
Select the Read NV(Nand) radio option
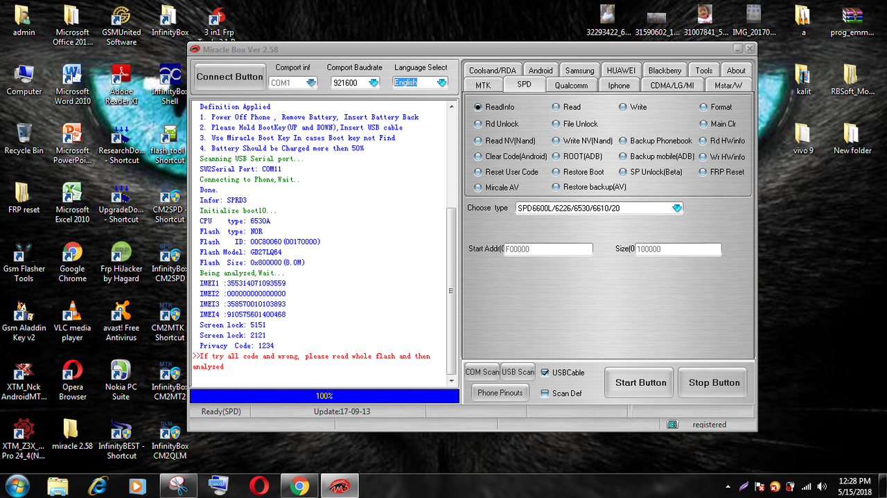click(478, 141)
